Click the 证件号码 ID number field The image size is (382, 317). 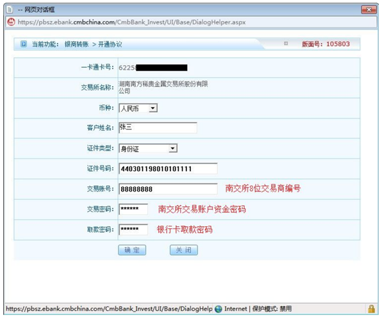[168, 168]
